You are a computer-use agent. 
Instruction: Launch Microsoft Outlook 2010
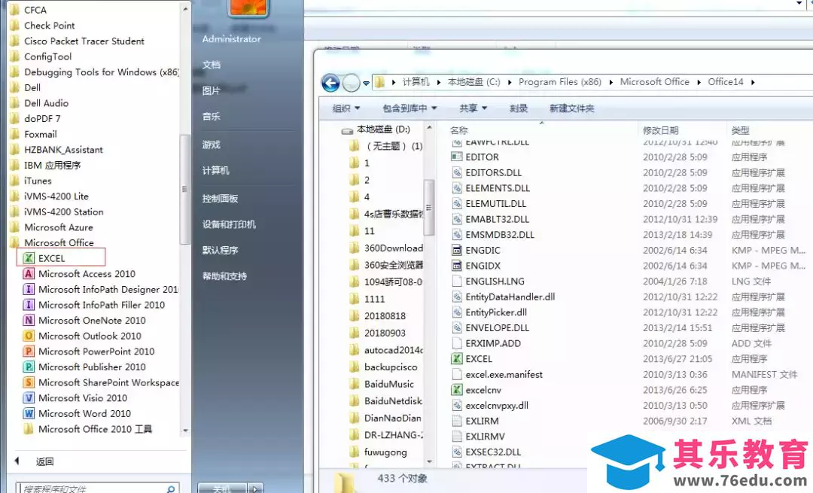pyautogui.click(x=83, y=336)
